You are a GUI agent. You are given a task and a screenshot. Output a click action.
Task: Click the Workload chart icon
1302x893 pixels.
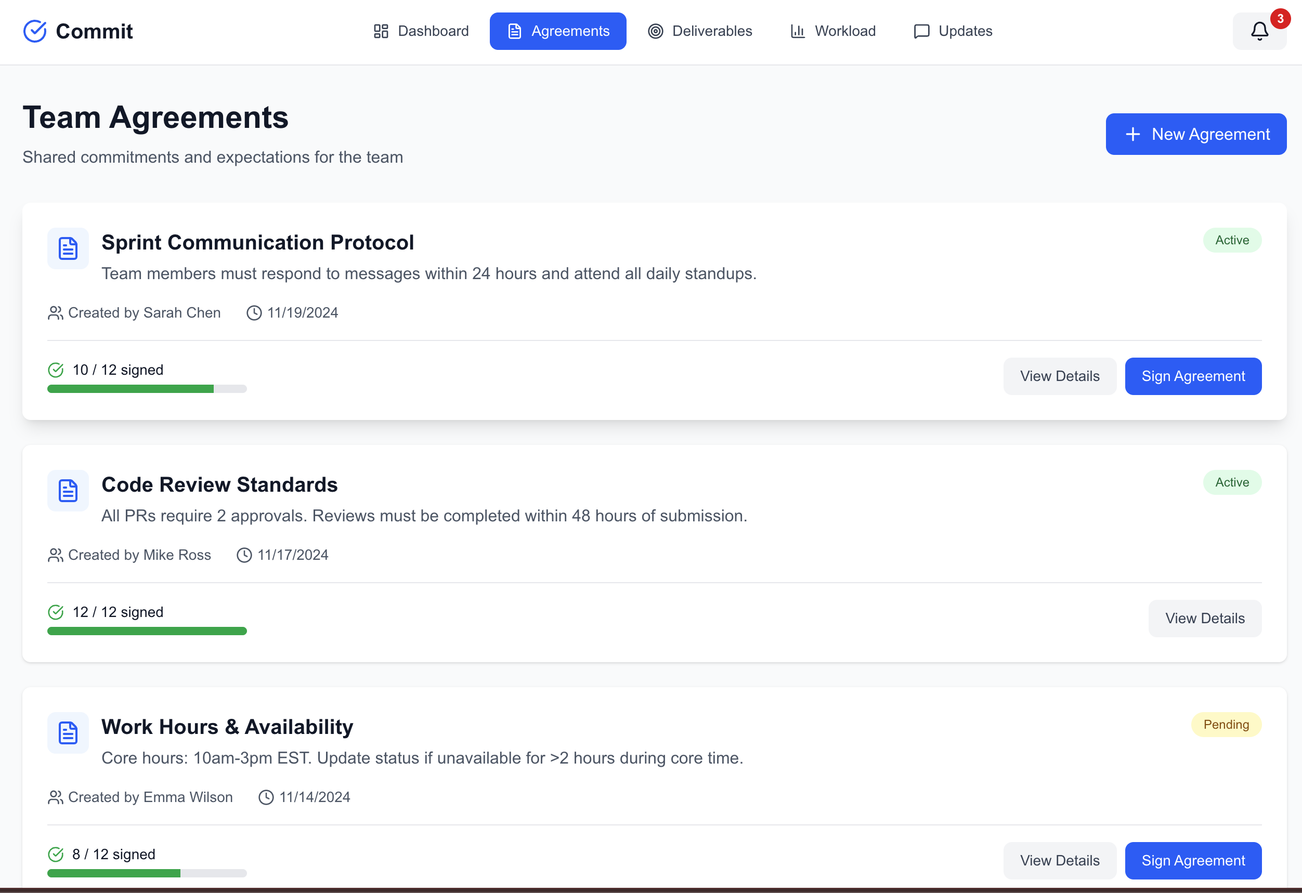pos(798,31)
